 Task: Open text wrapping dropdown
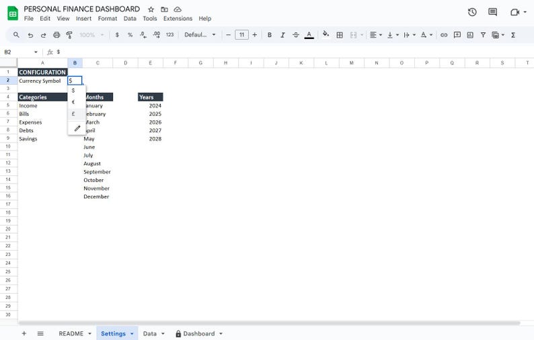coord(410,35)
